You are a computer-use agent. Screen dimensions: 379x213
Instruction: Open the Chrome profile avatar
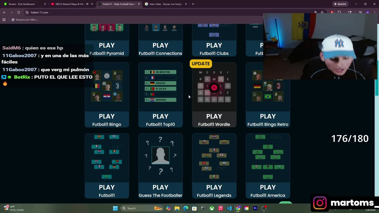367,12
